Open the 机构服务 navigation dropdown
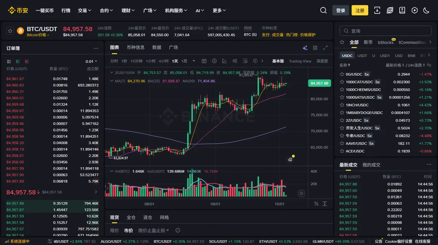This screenshot has width=438, height=245. (176, 11)
